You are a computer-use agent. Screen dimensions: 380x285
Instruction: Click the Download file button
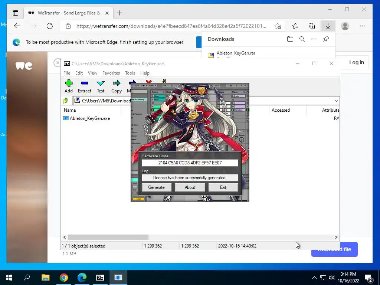pos(334,249)
